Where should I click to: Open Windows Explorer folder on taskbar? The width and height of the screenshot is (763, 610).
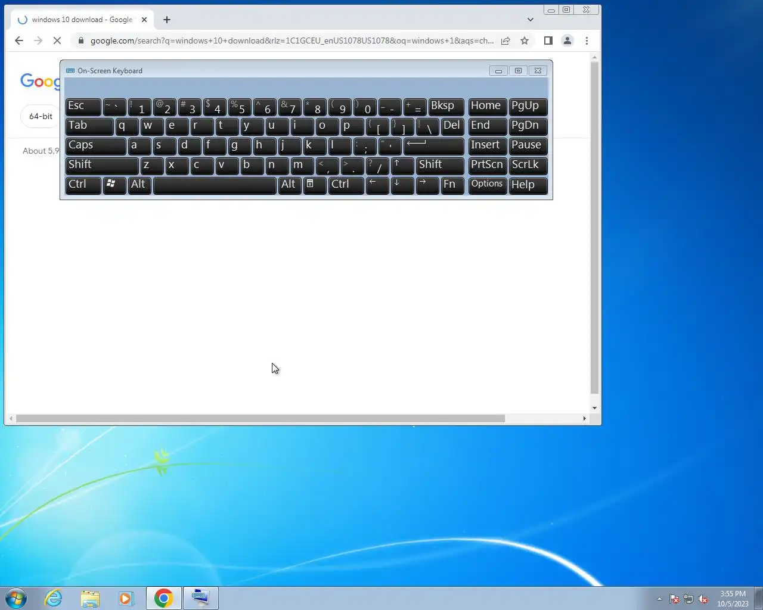click(90, 598)
